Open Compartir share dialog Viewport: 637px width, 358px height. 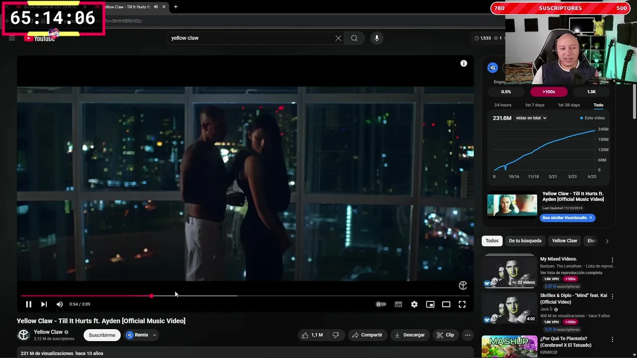367,335
